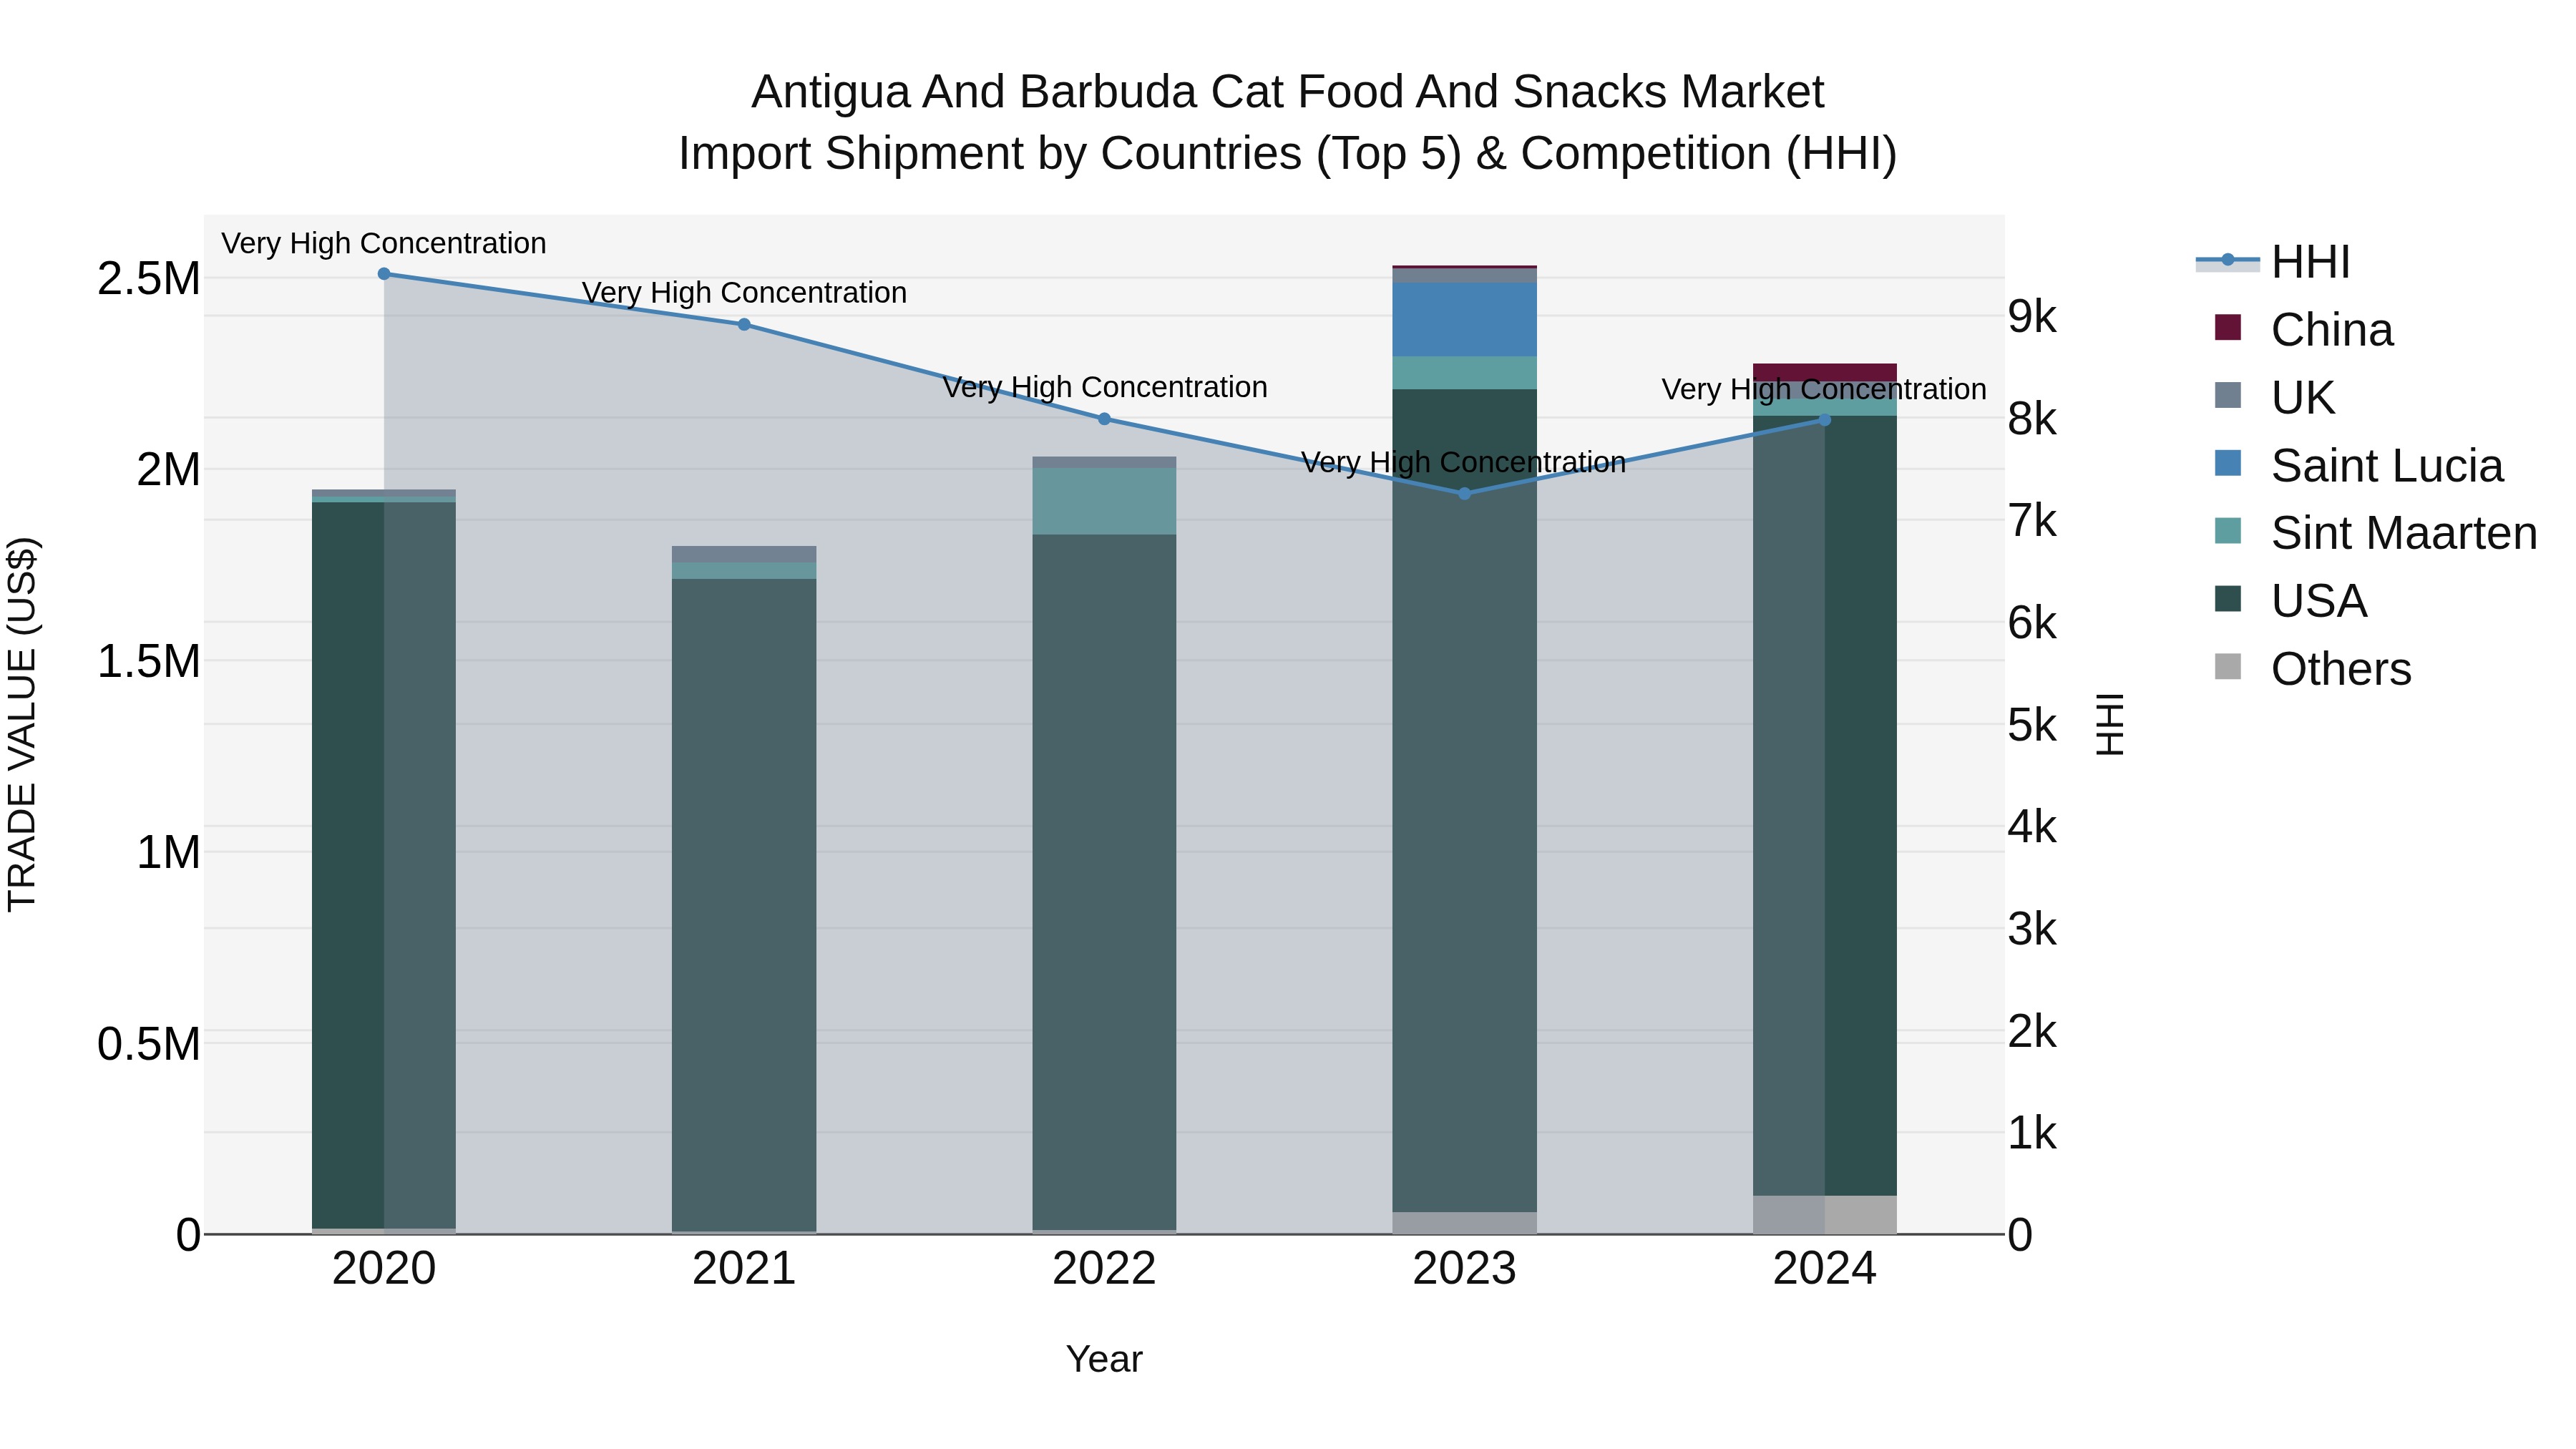The height and width of the screenshot is (1449, 2576).
Task: Select the China legend label
Action: point(2332,330)
